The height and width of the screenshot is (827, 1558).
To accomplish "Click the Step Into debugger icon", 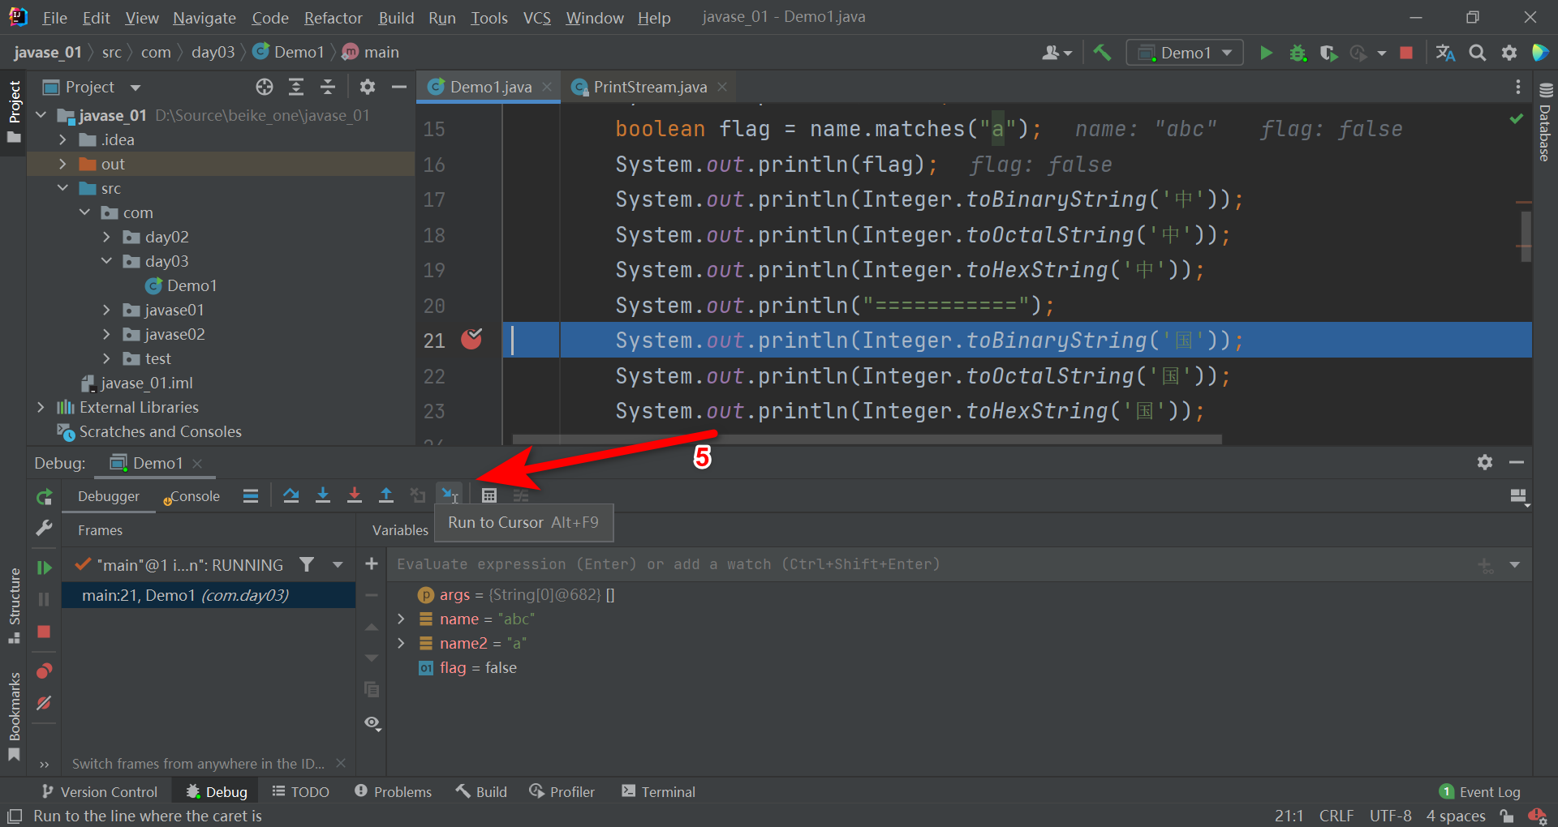I will pos(323,495).
